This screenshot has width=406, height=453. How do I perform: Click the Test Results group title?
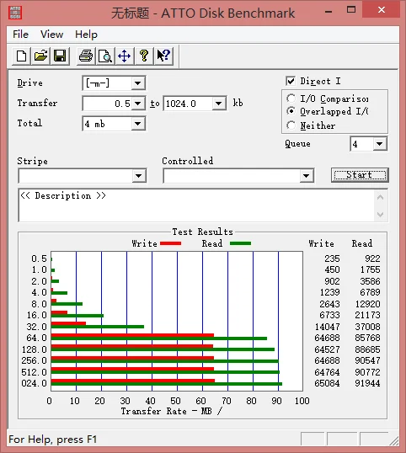click(202, 232)
